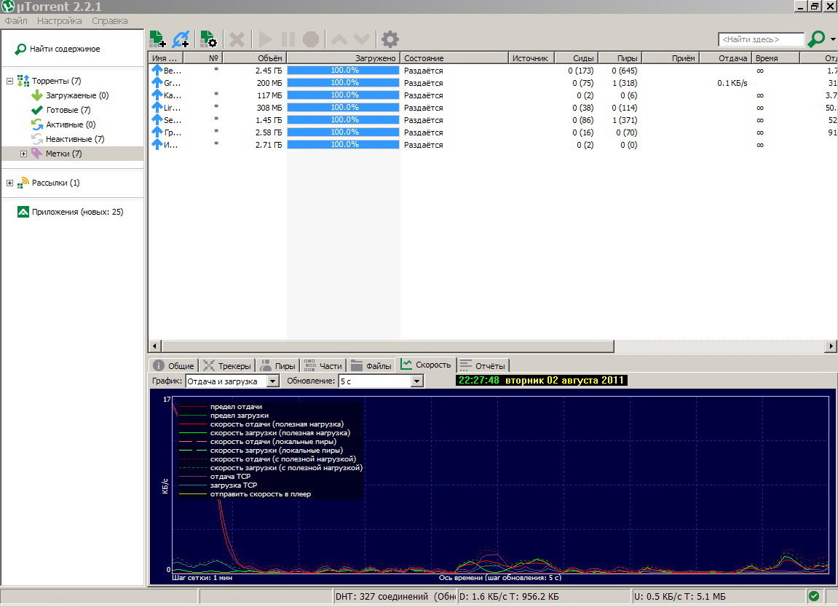The width and height of the screenshot is (838, 607).
Task: Open the Обновление interval dropdown
Action: tap(417, 381)
